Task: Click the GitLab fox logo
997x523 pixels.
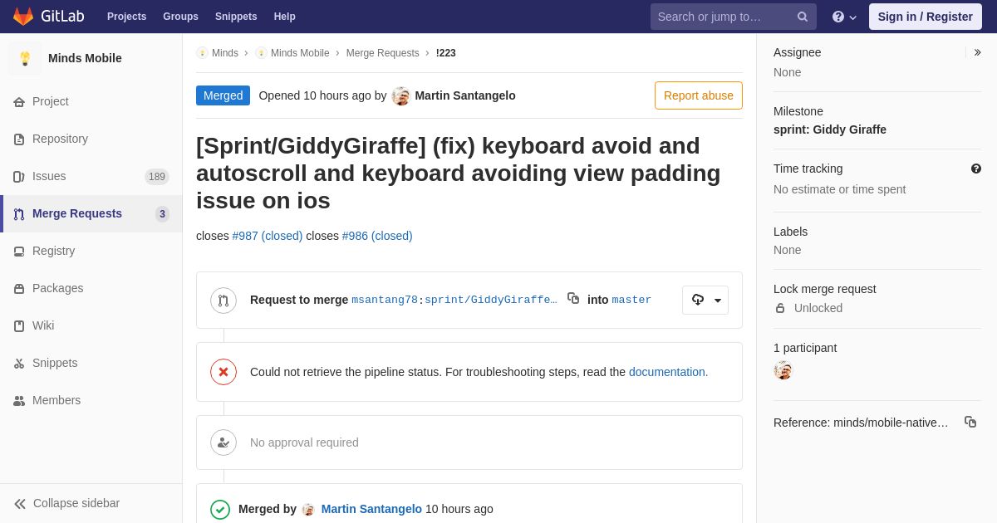Action: (23, 17)
